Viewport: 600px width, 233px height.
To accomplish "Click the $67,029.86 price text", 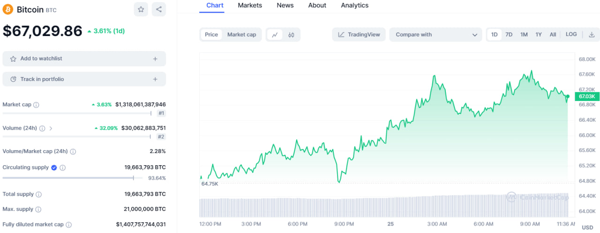I will [43, 31].
